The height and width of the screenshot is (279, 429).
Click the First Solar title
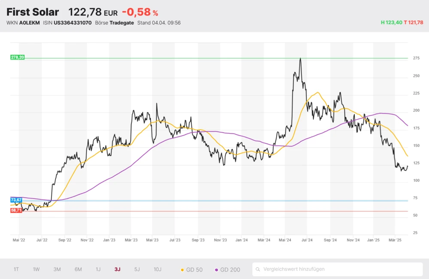tap(33, 12)
